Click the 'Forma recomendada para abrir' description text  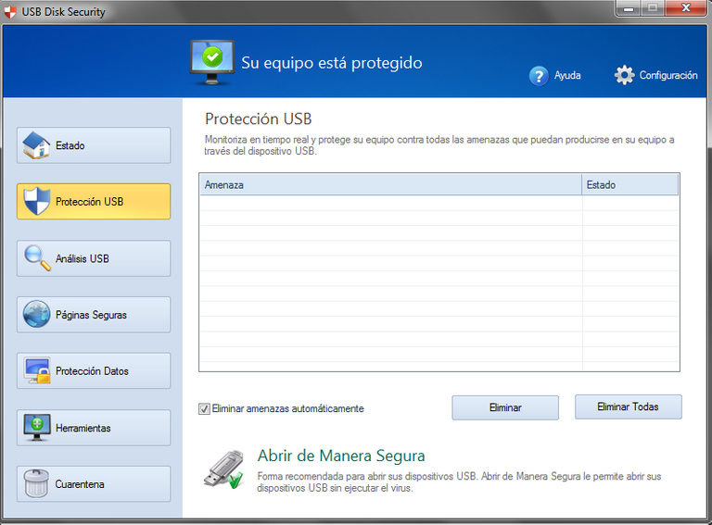point(459,481)
